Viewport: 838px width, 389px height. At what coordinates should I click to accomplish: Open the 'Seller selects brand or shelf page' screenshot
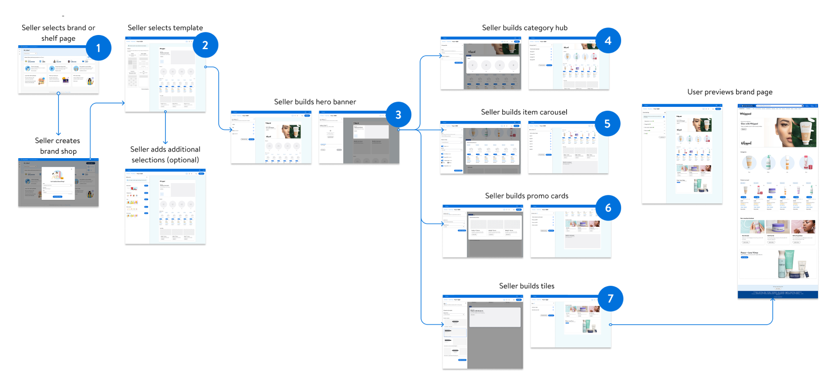[x=58, y=70]
